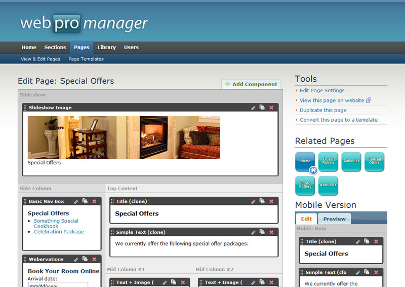Open the Home menu item
The image size is (405, 287).
pyautogui.click(x=29, y=47)
